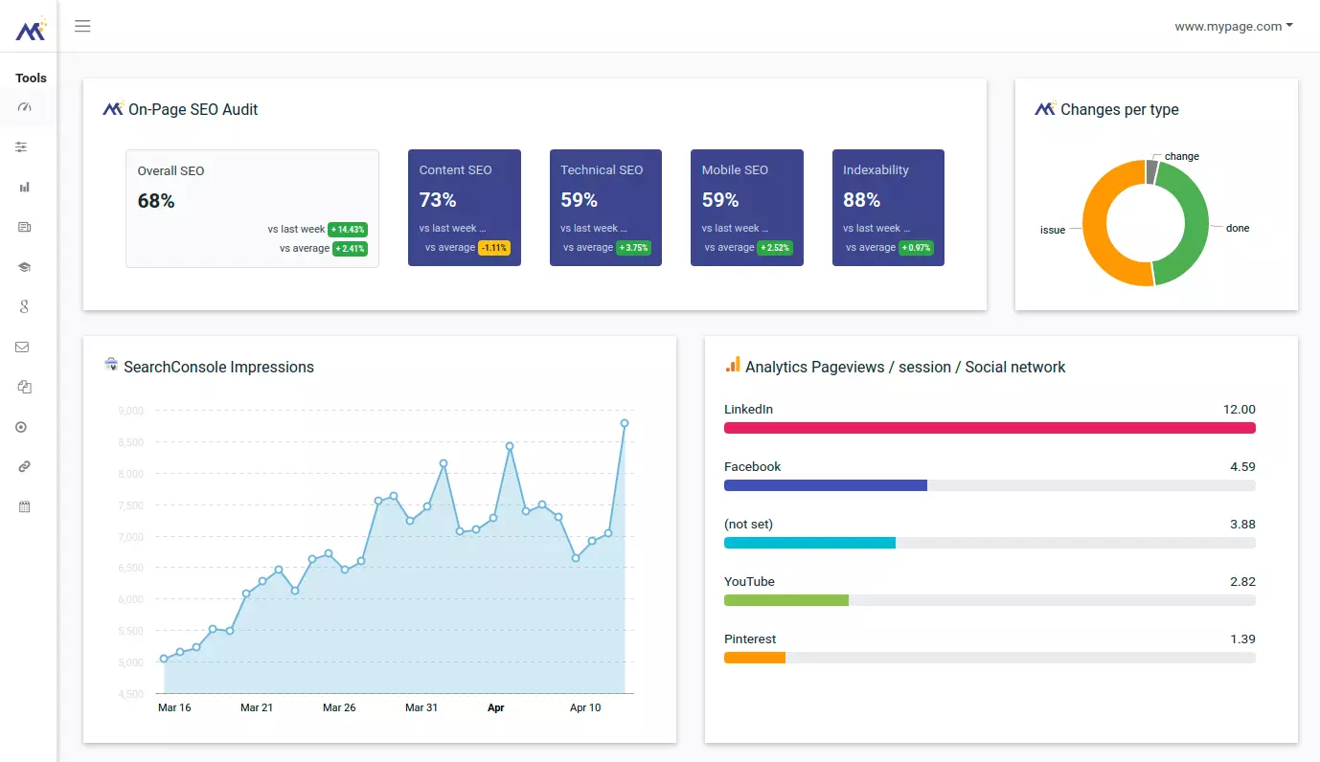
Task: Open the www.mypage.com site dropdown
Action: [x=1234, y=26]
